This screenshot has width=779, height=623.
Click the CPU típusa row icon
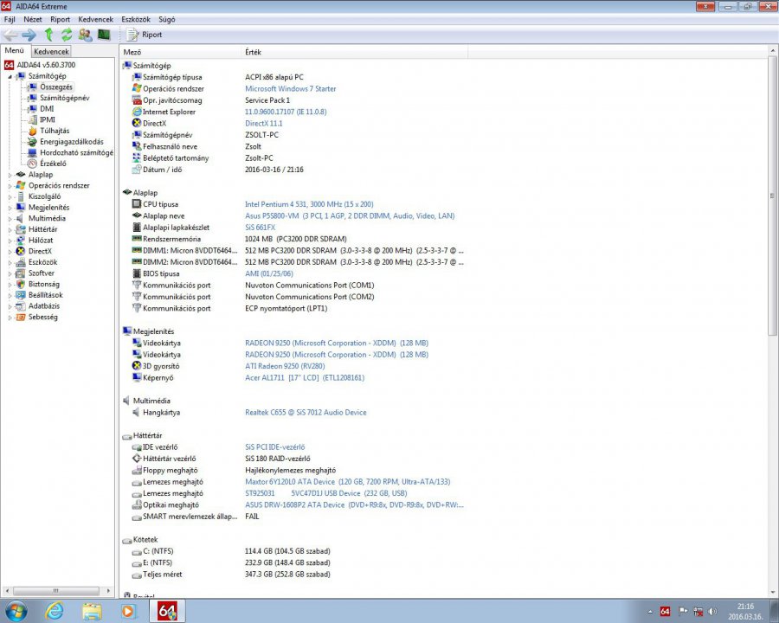coord(137,204)
